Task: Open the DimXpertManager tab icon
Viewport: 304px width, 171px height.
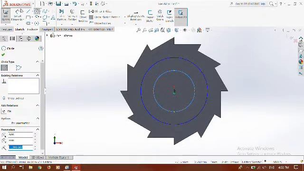Action: coord(28,38)
